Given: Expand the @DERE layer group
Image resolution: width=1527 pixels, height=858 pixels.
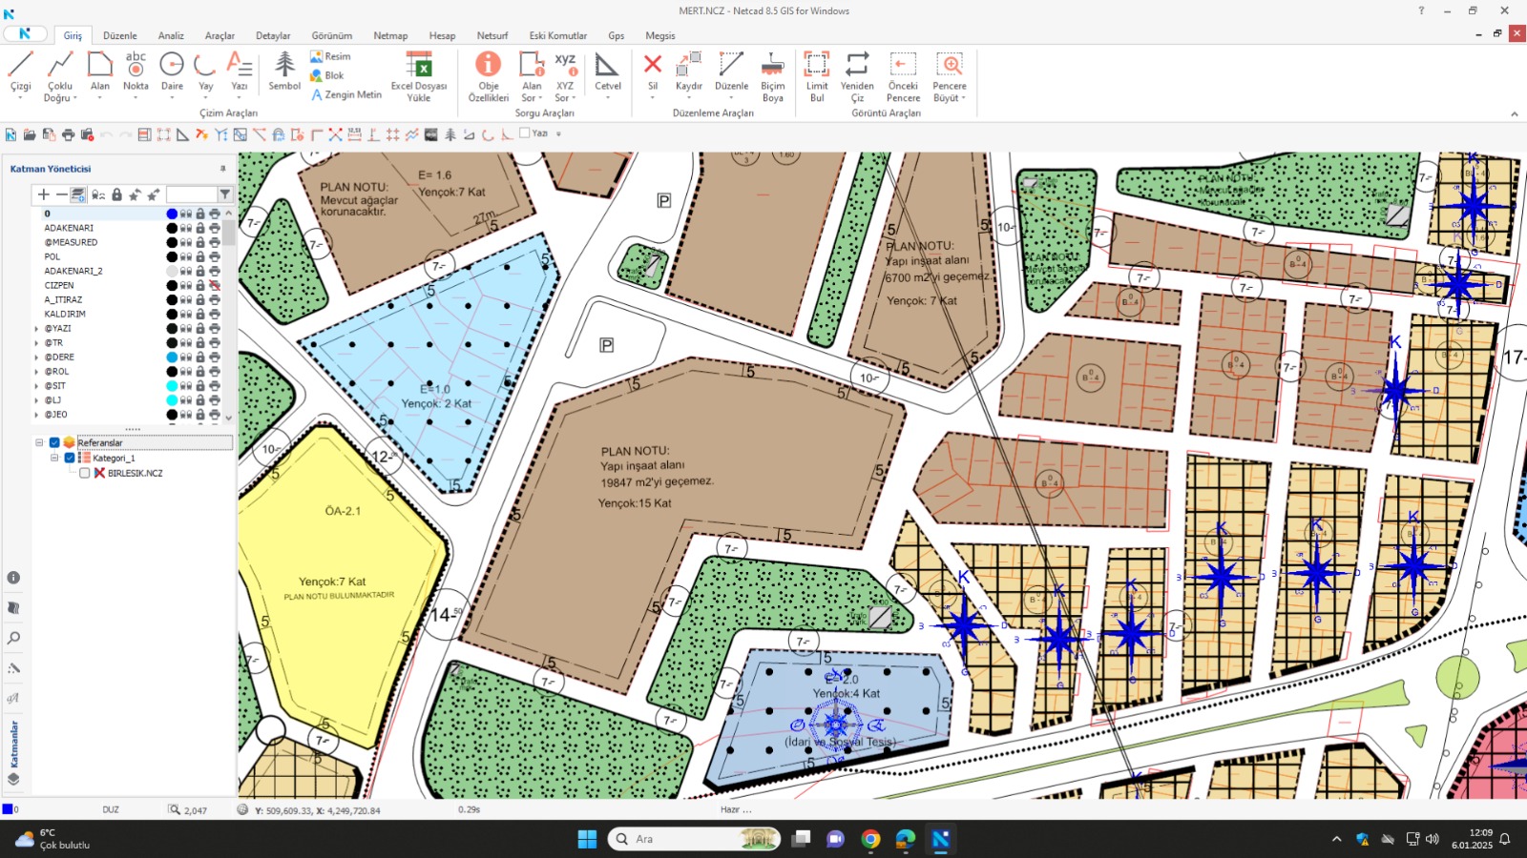Looking at the screenshot, I should (x=36, y=357).
